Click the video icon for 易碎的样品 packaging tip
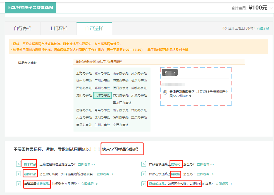Screen dimensions: 274x195 pyautogui.click(x=144, y=184)
